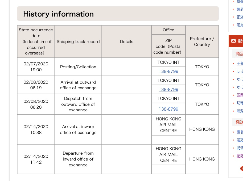Open sidebar link starting with レ
The height and width of the screenshot is (181, 243).
tap(240, 71)
